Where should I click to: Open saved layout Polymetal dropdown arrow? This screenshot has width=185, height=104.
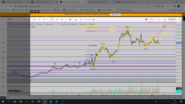177,19
